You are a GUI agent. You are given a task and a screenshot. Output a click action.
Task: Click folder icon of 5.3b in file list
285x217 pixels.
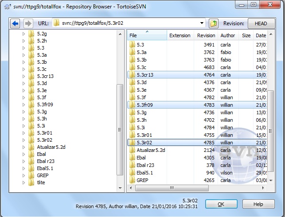(x=133, y=60)
